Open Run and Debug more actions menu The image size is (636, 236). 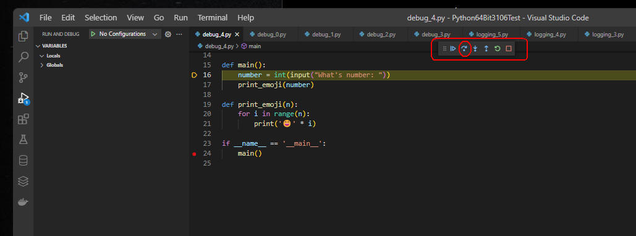(179, 34)
